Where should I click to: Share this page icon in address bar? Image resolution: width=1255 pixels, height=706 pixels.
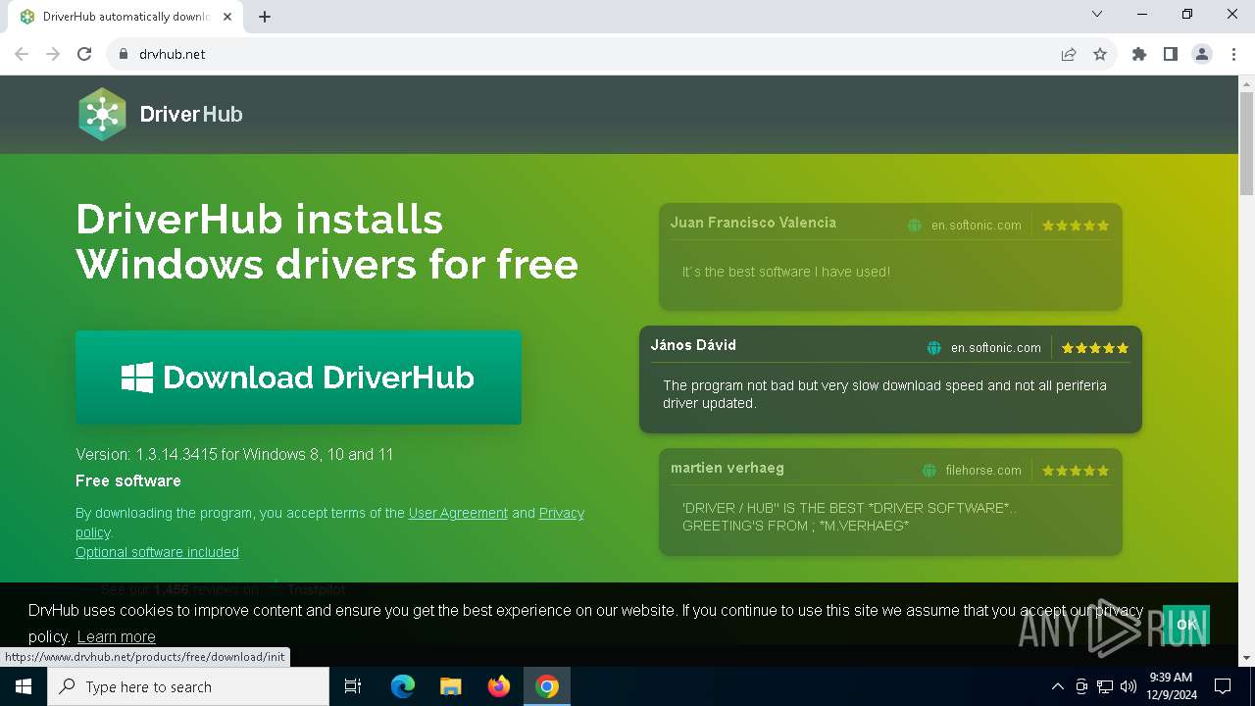pos(1069,54)
